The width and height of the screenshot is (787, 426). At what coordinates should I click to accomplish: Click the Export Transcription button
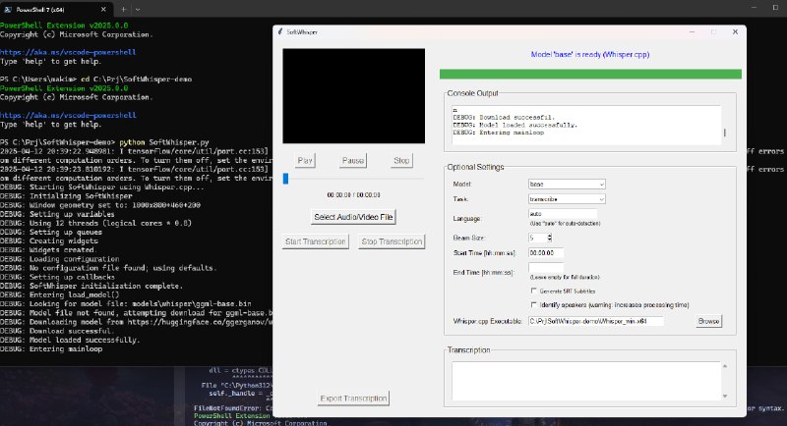coord(353,399)
